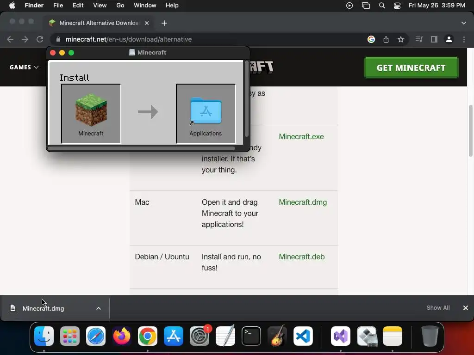The height and width of the screenshot is (355, 474).
Task: Open Visual Studio from the Dock
Action: pyautogui.click(x=341, y=336)
